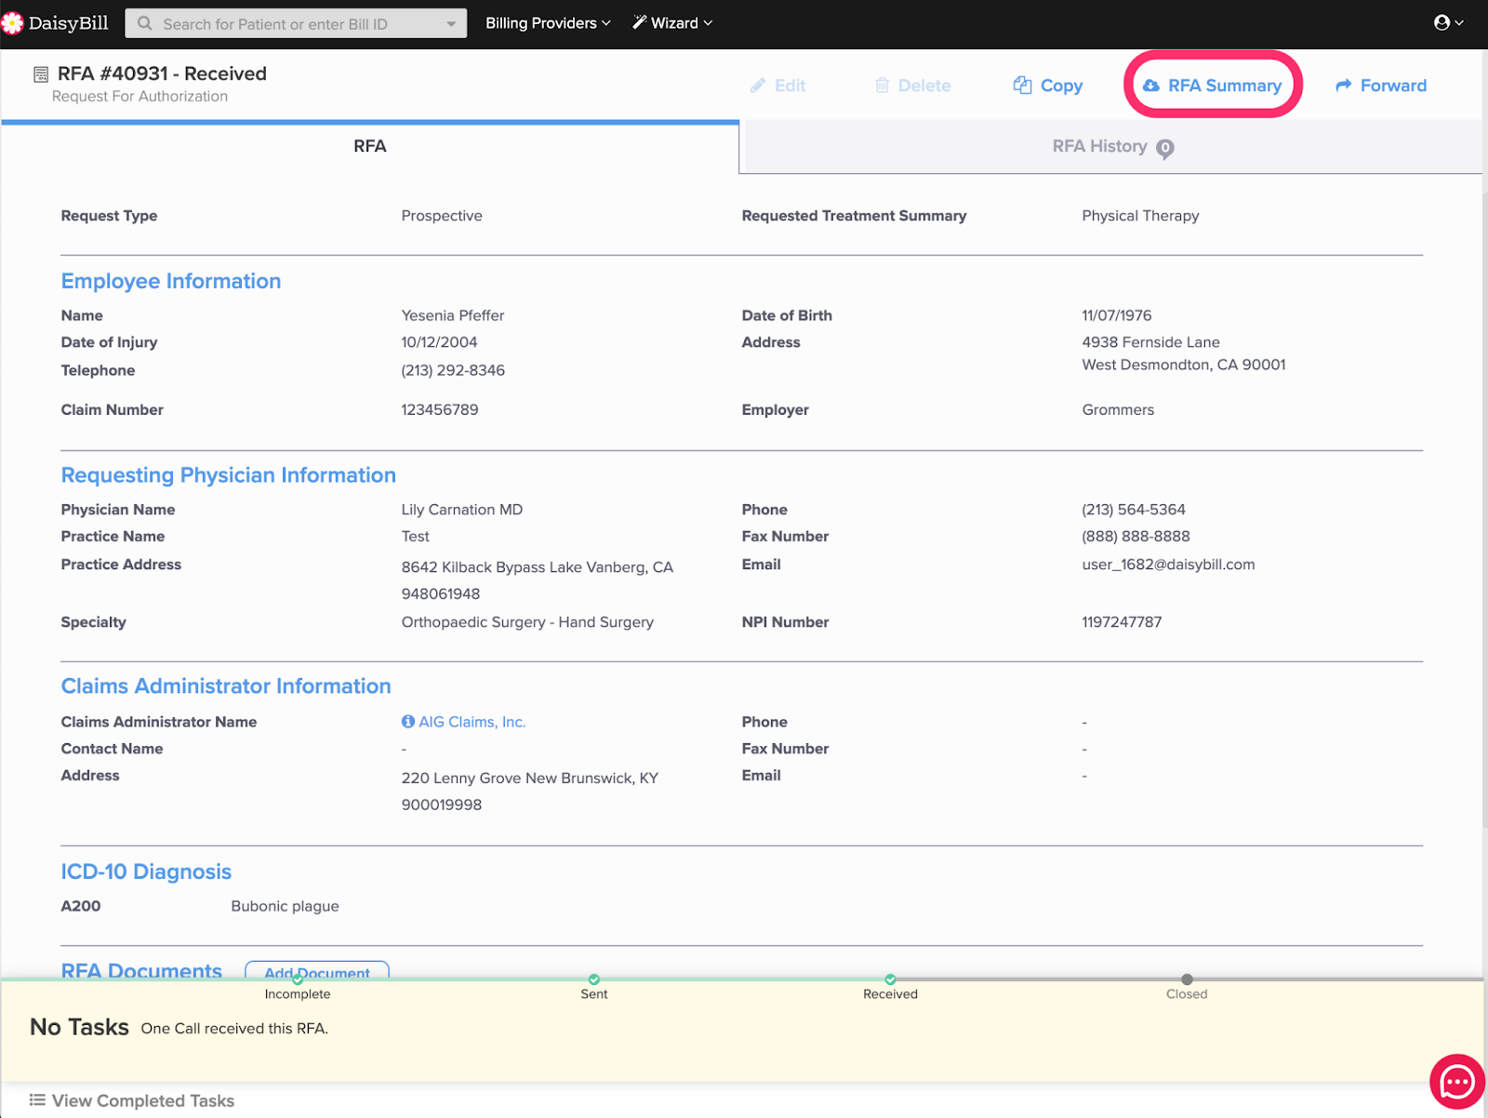Open the chat support bubble
This screenshot has height=1118, width=1488.
pyautogui.click(x=1456, y=1082)
